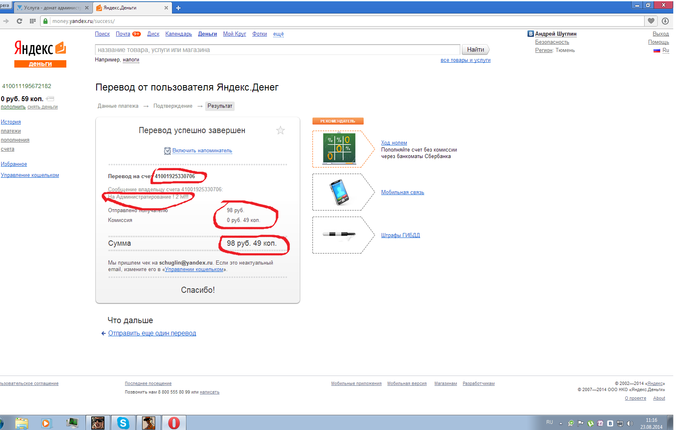Click the network tray icon
The image size is (688, 430).
620,423
